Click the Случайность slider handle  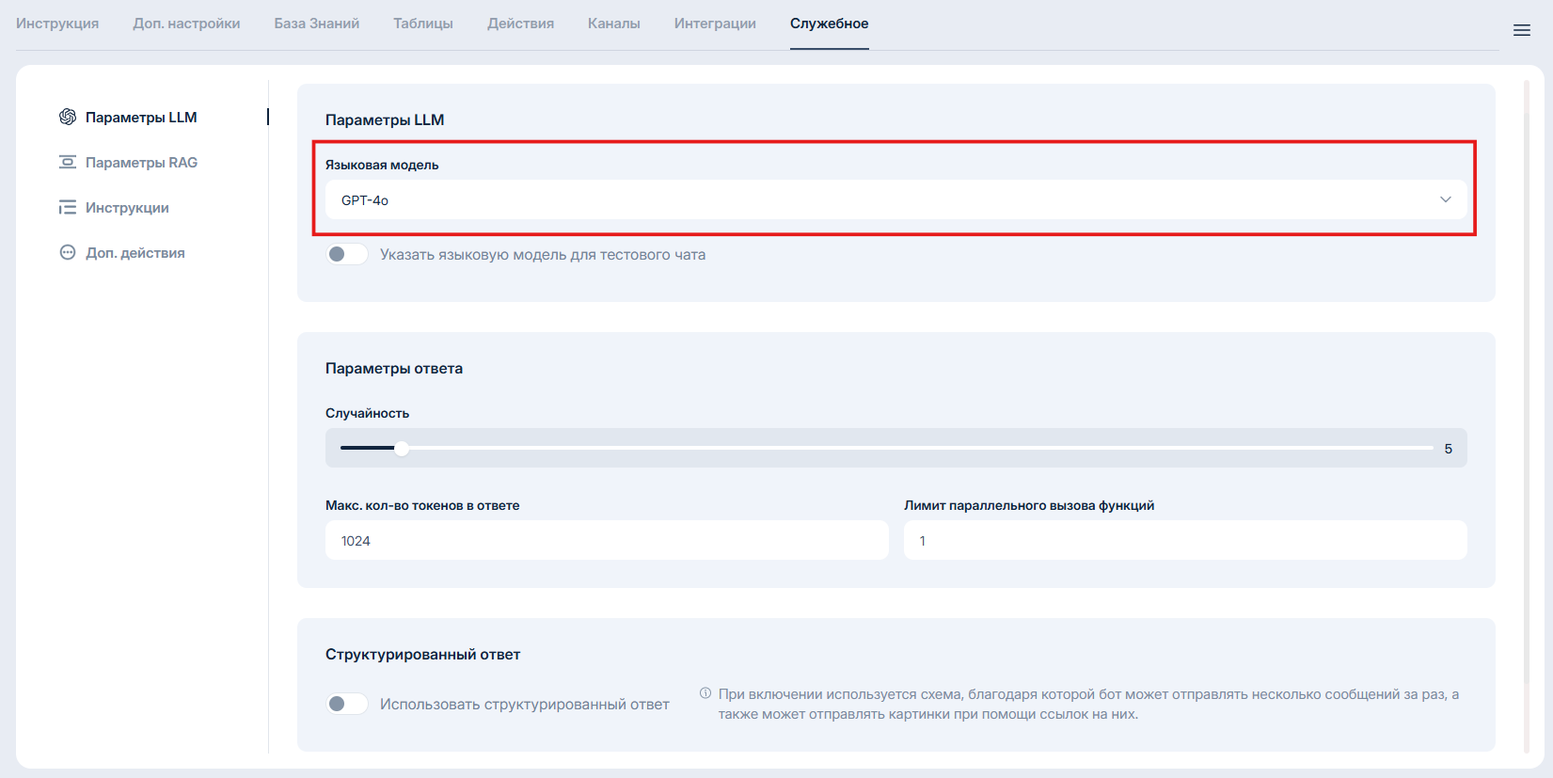[x=402, y=448]
